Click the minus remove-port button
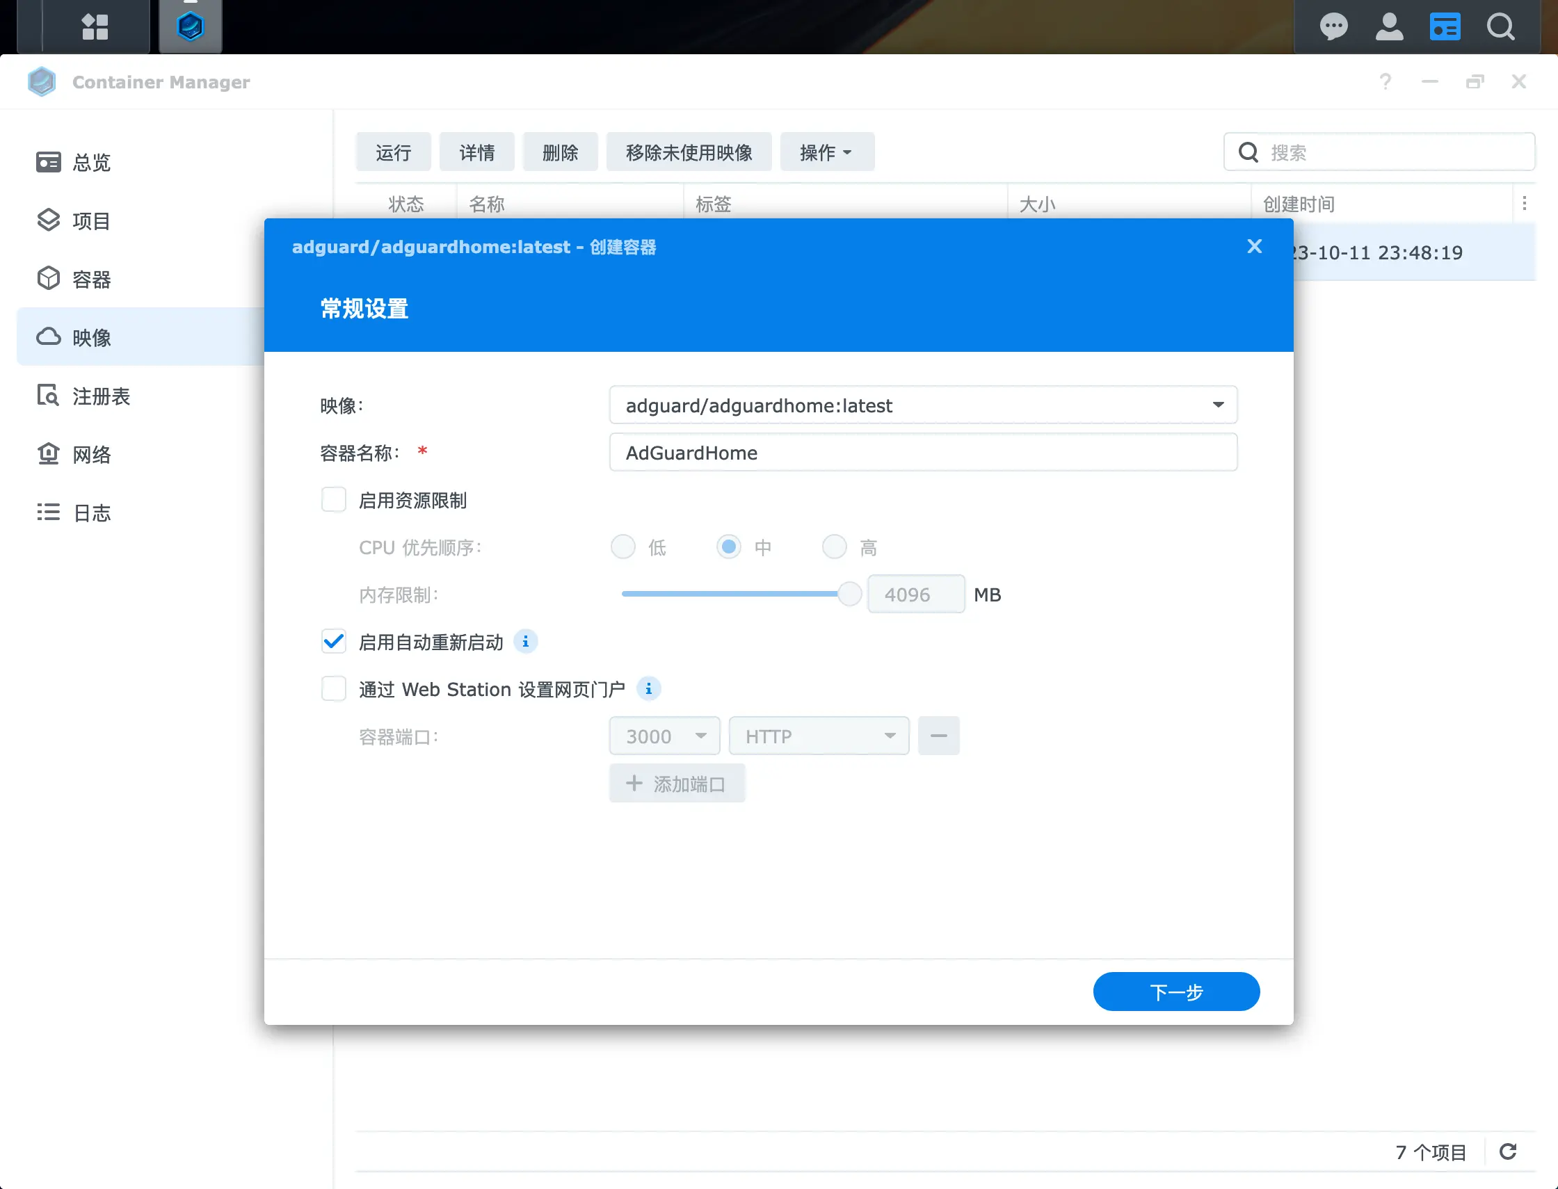The image size is (1558, 1189). 938,736
